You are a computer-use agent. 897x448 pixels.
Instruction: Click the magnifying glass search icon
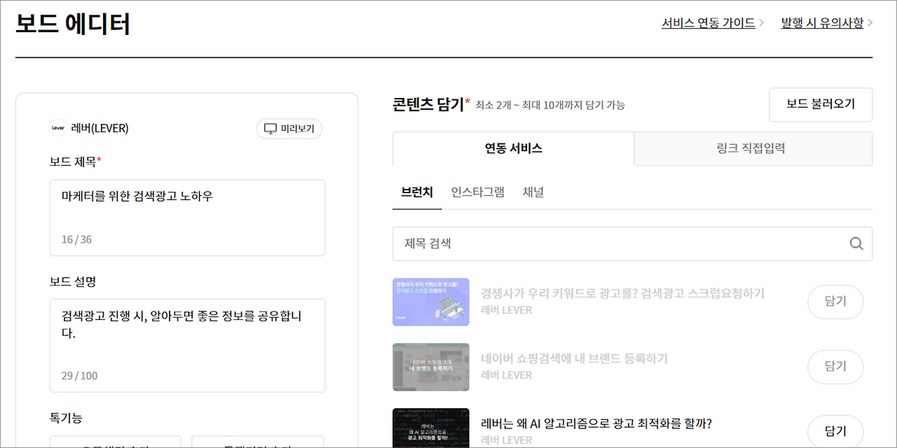856,244
